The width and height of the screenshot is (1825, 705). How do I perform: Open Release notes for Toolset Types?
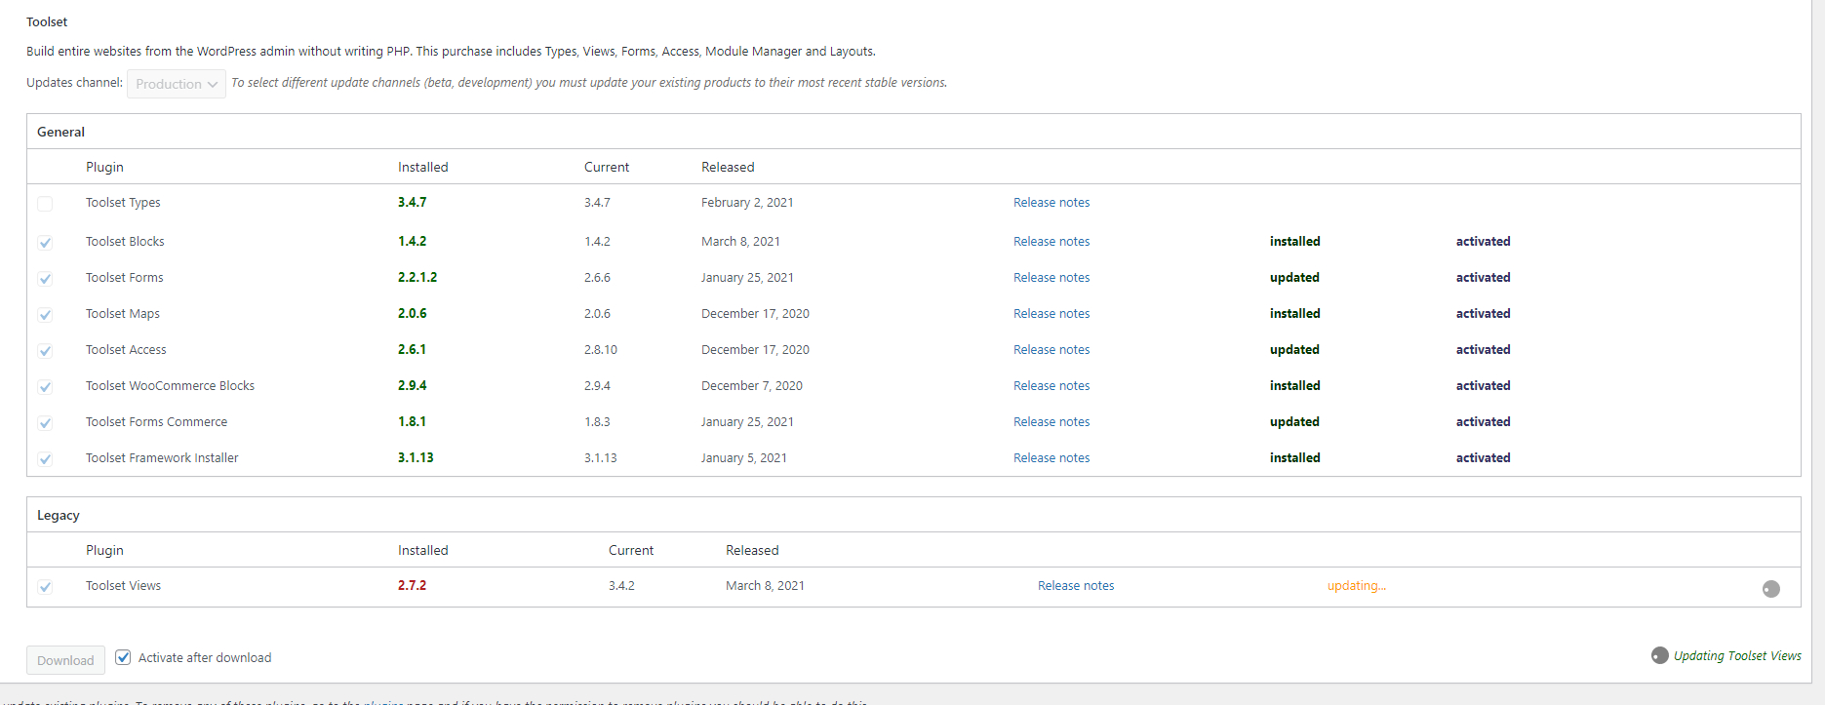click(1051, 203)
